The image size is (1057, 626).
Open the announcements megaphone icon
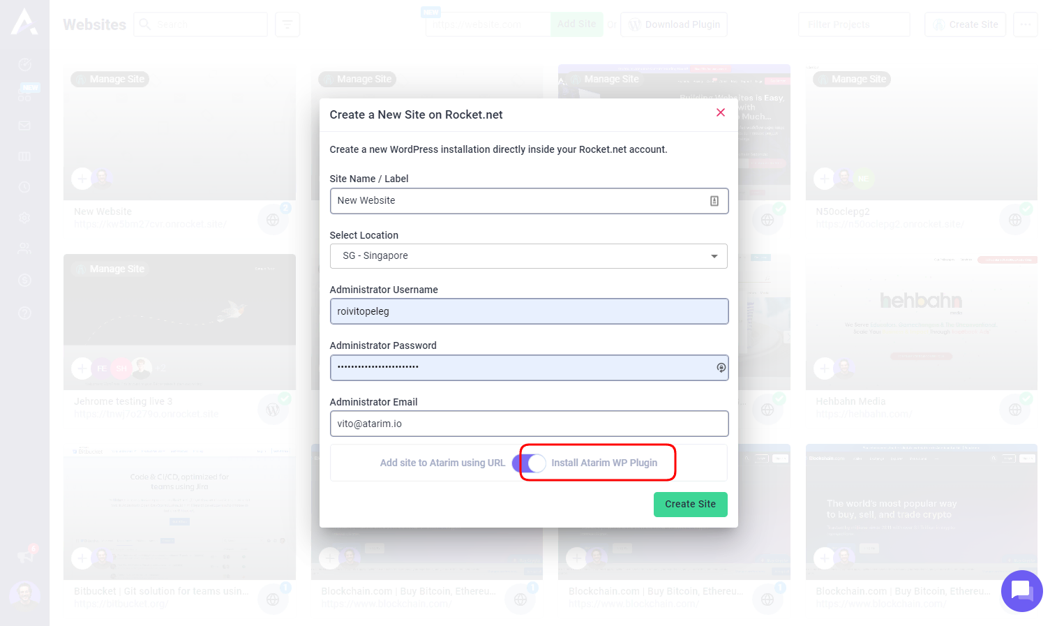26,556
